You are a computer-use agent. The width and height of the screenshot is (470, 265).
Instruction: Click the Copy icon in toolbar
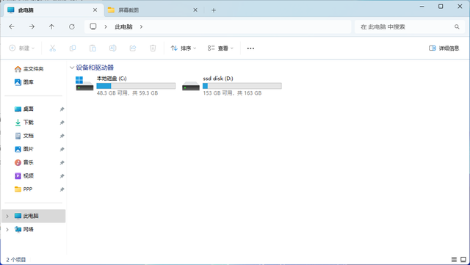coord(73,48)
